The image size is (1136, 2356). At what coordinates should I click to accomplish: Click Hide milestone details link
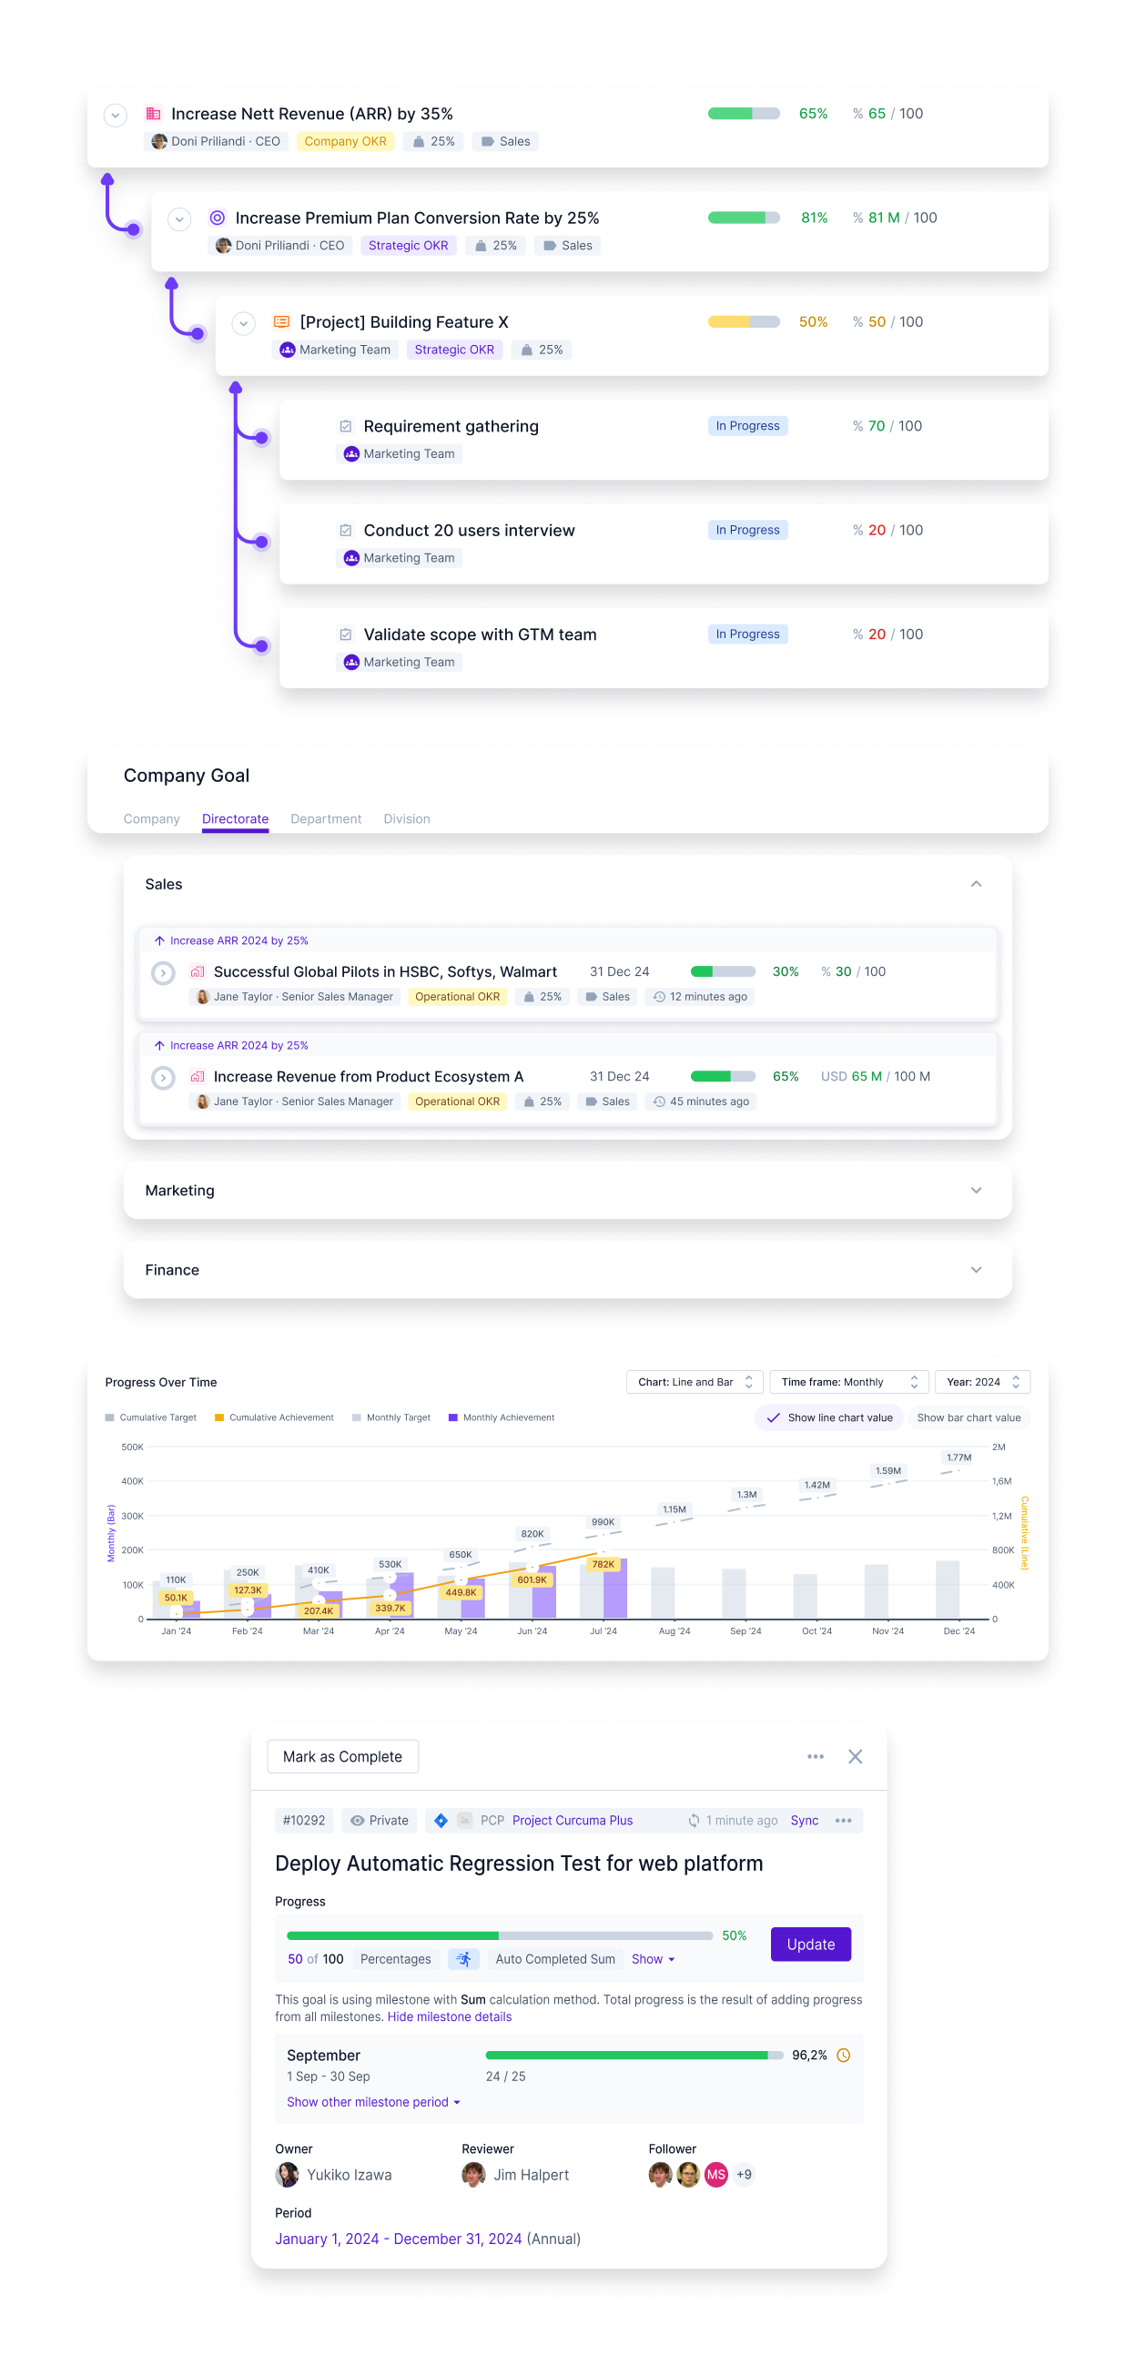tap(449, 2016)
